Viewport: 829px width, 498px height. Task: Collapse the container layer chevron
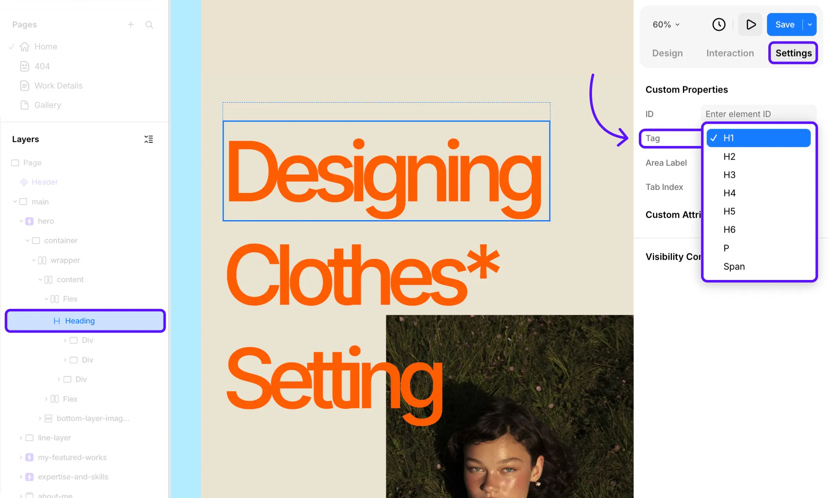(28, 241)
